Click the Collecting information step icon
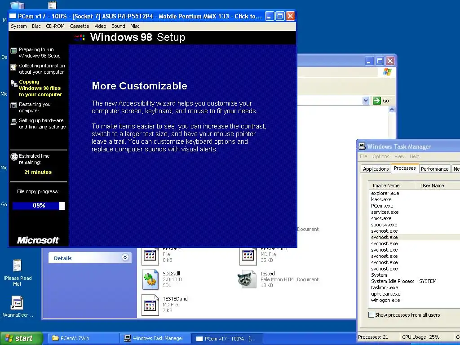460x345 pixels. click(13, 67)
